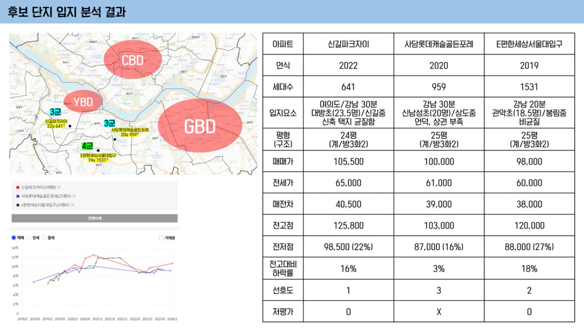Screen dimensions: 584x328
Task: Click the 평형 (구조) row label
Action: click(282, 139)
